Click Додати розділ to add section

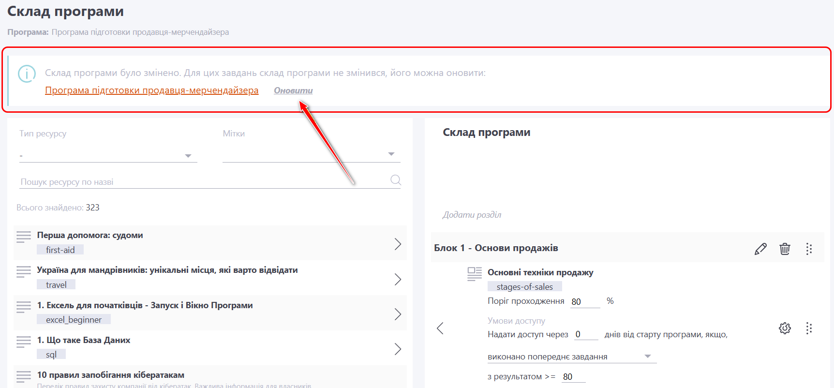pos(472,215)
